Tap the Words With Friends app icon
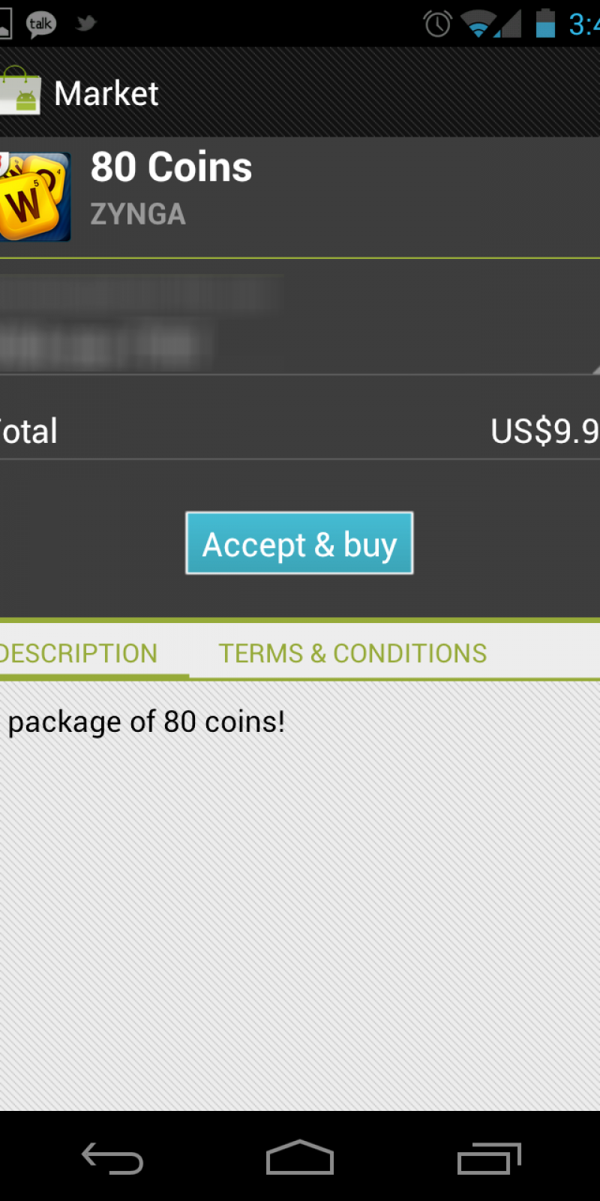600x1201 pixels. tap(34, 197)
